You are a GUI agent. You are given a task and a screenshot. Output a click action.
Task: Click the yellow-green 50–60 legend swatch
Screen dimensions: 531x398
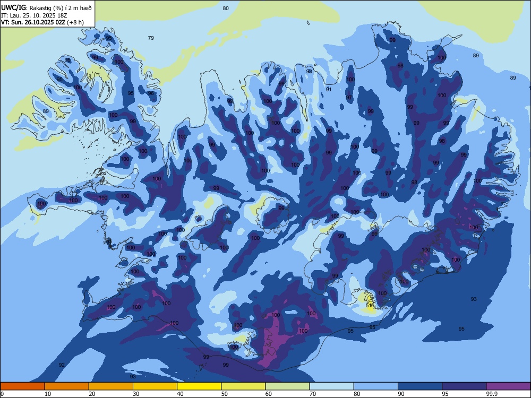coord(243,386)
